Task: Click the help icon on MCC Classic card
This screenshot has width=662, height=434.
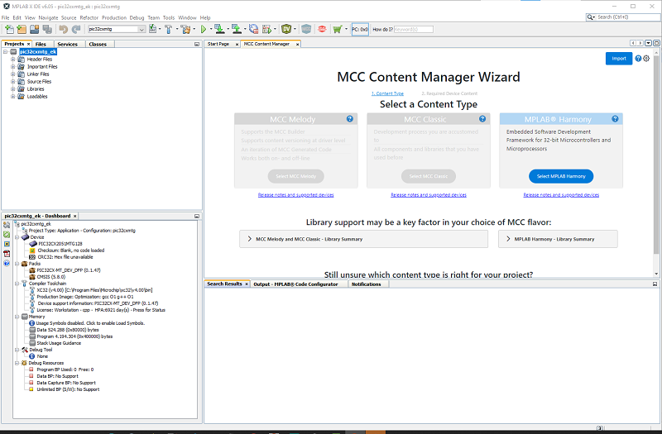Action: pos(482,119)
